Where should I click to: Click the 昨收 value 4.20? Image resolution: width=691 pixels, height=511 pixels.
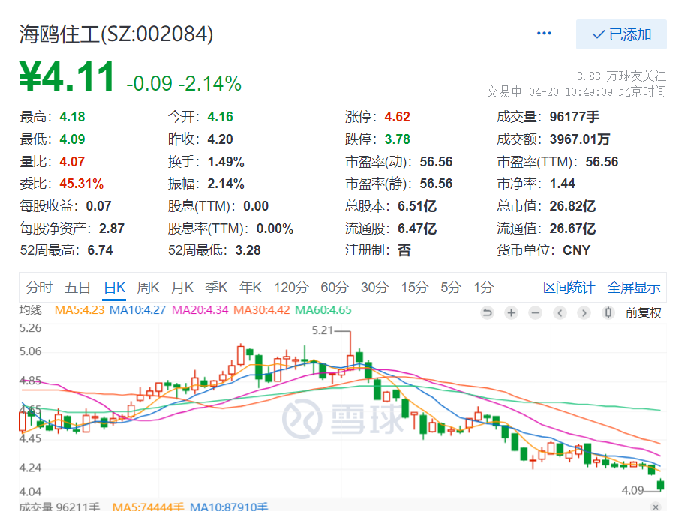pyautogui.click(x=221, y=139)
